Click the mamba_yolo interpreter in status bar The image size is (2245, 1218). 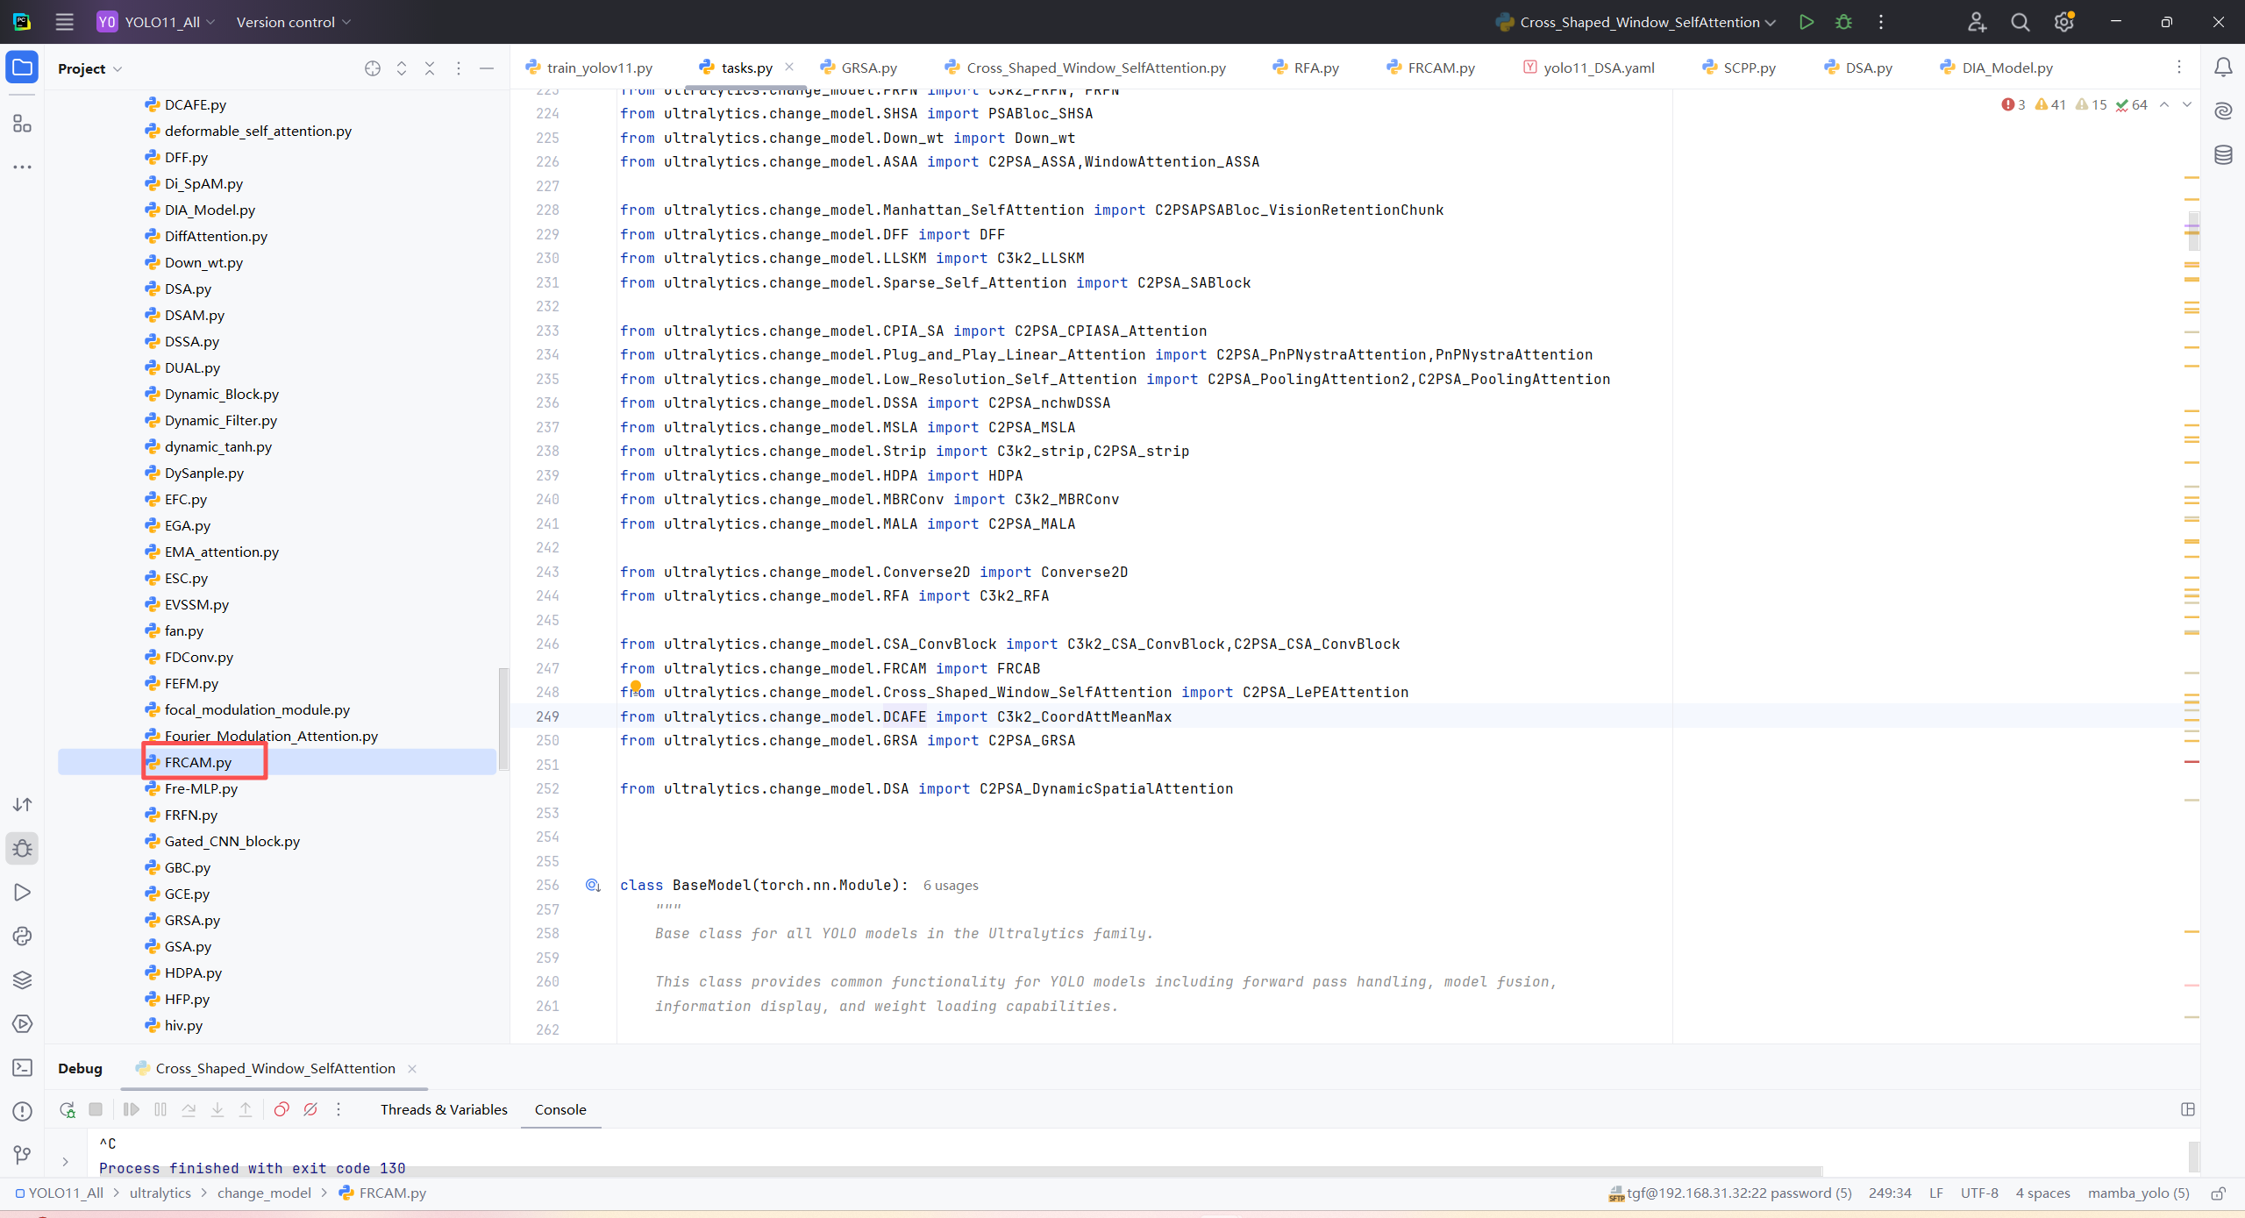click(2138, 1193)
